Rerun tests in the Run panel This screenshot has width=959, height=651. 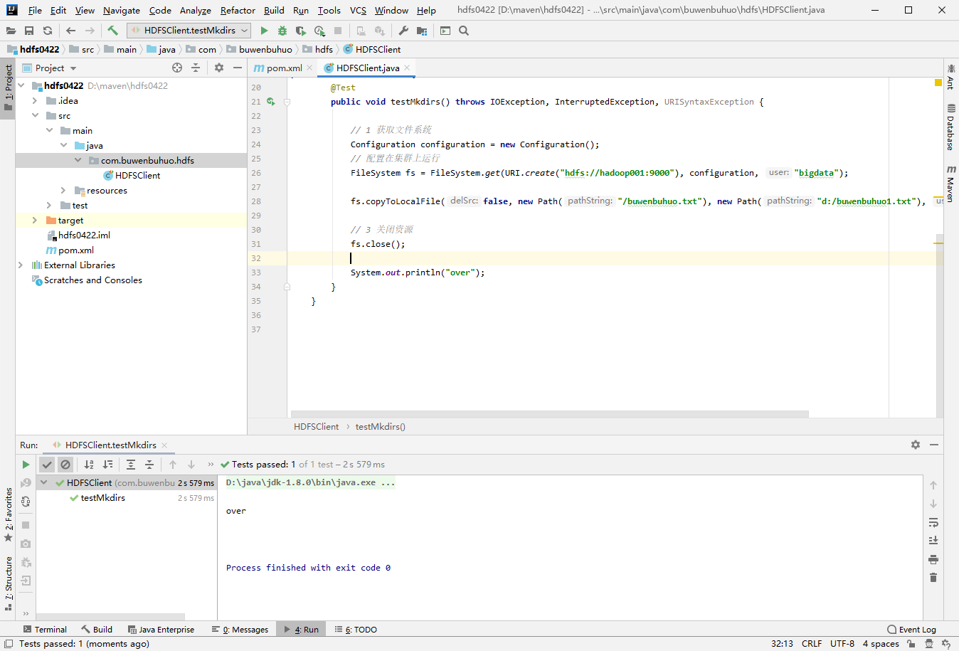(x=26, y=465)
